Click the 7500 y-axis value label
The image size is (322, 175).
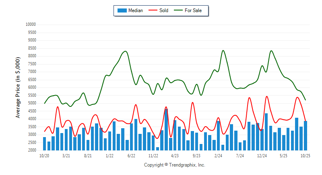point(32,64)
